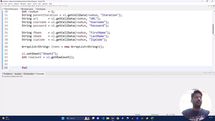This screenshot has height=121, width=215.
Task: Click the "FirstName" string on line 36
Action: click(x=98, y=33)
